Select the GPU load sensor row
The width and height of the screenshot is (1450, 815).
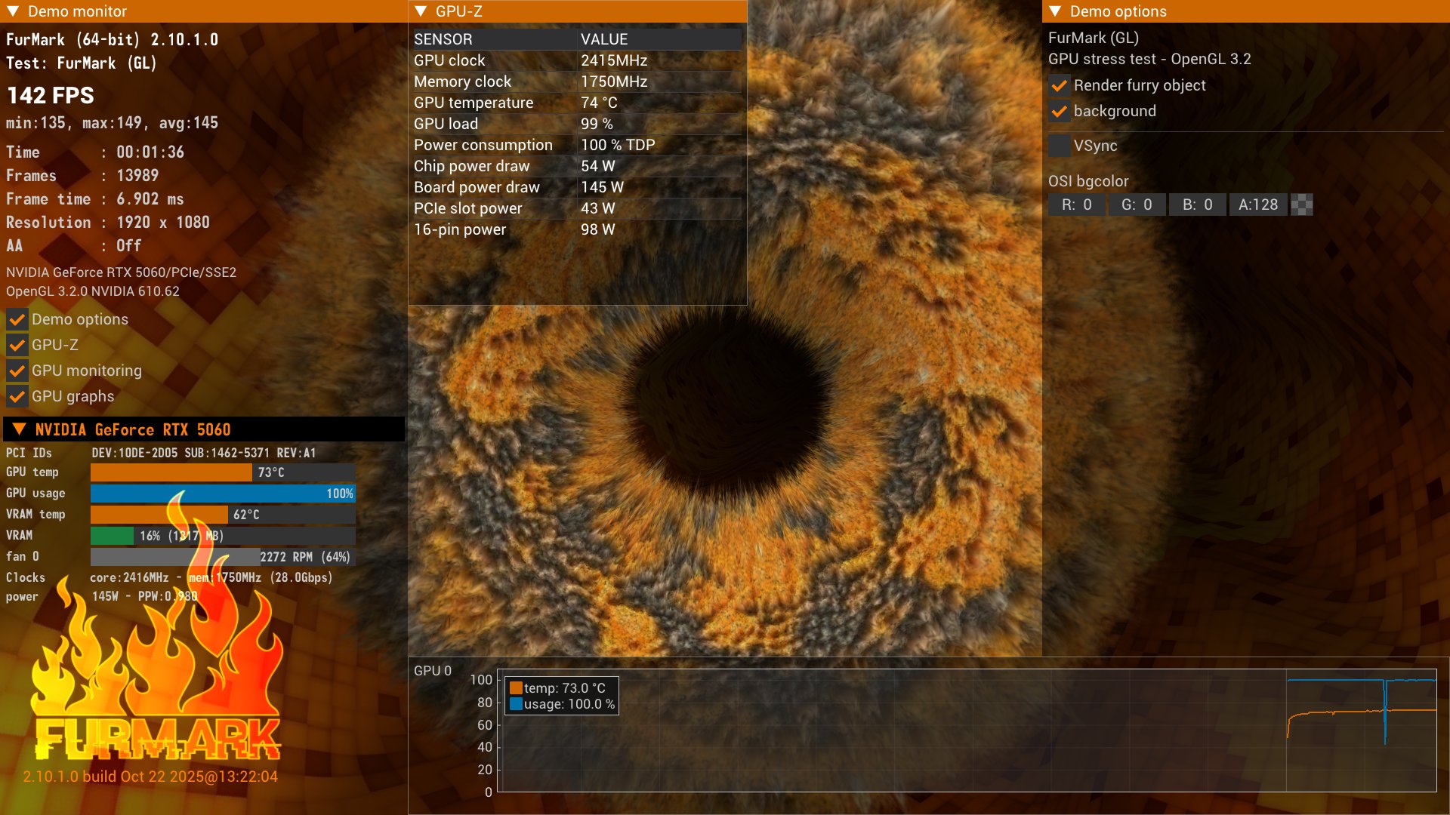pos(578,124)
